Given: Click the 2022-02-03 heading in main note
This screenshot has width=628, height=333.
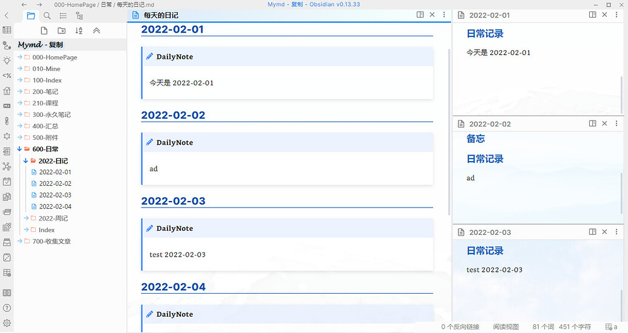Looking at the screenshot, I should (173, 200).
